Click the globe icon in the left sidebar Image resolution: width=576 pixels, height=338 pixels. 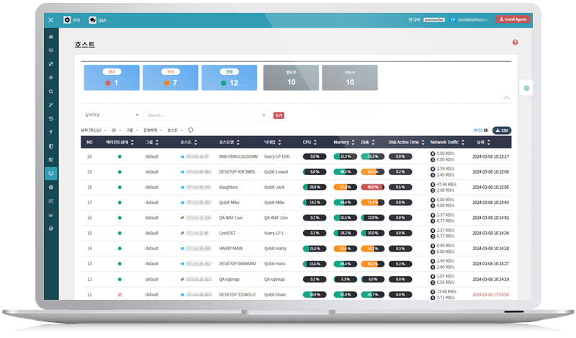[51, 228]
